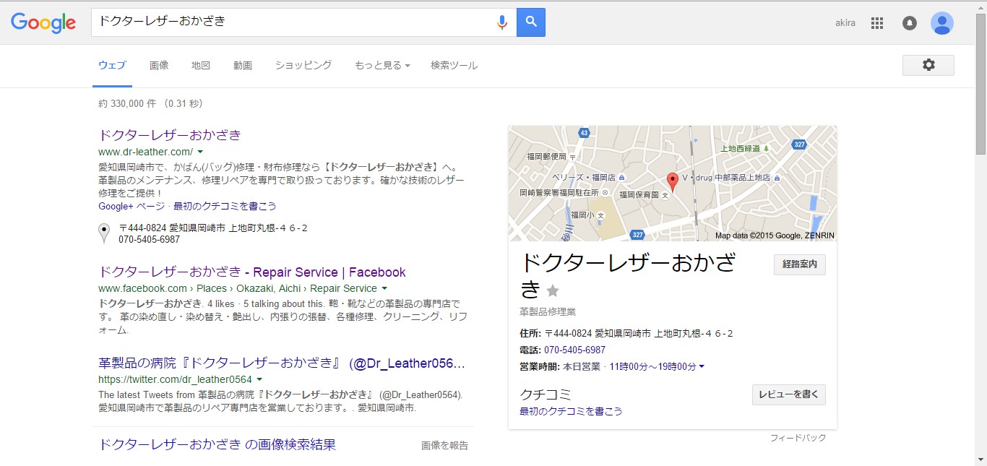Open the Google apps grid
Viewport: 987px width, 466px height.
877,23
